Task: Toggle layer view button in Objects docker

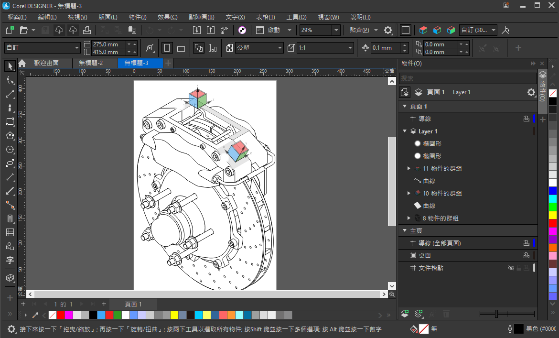Action: (x=419, y=92)
